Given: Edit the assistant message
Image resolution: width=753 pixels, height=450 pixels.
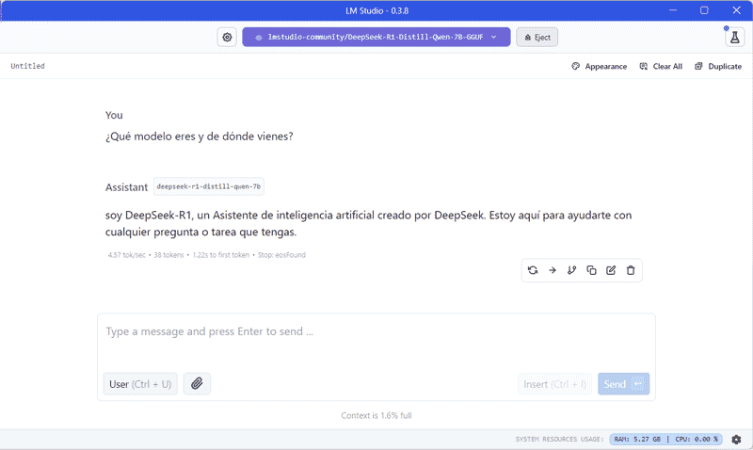Looking at the screenshot, I should pos(611,270).
